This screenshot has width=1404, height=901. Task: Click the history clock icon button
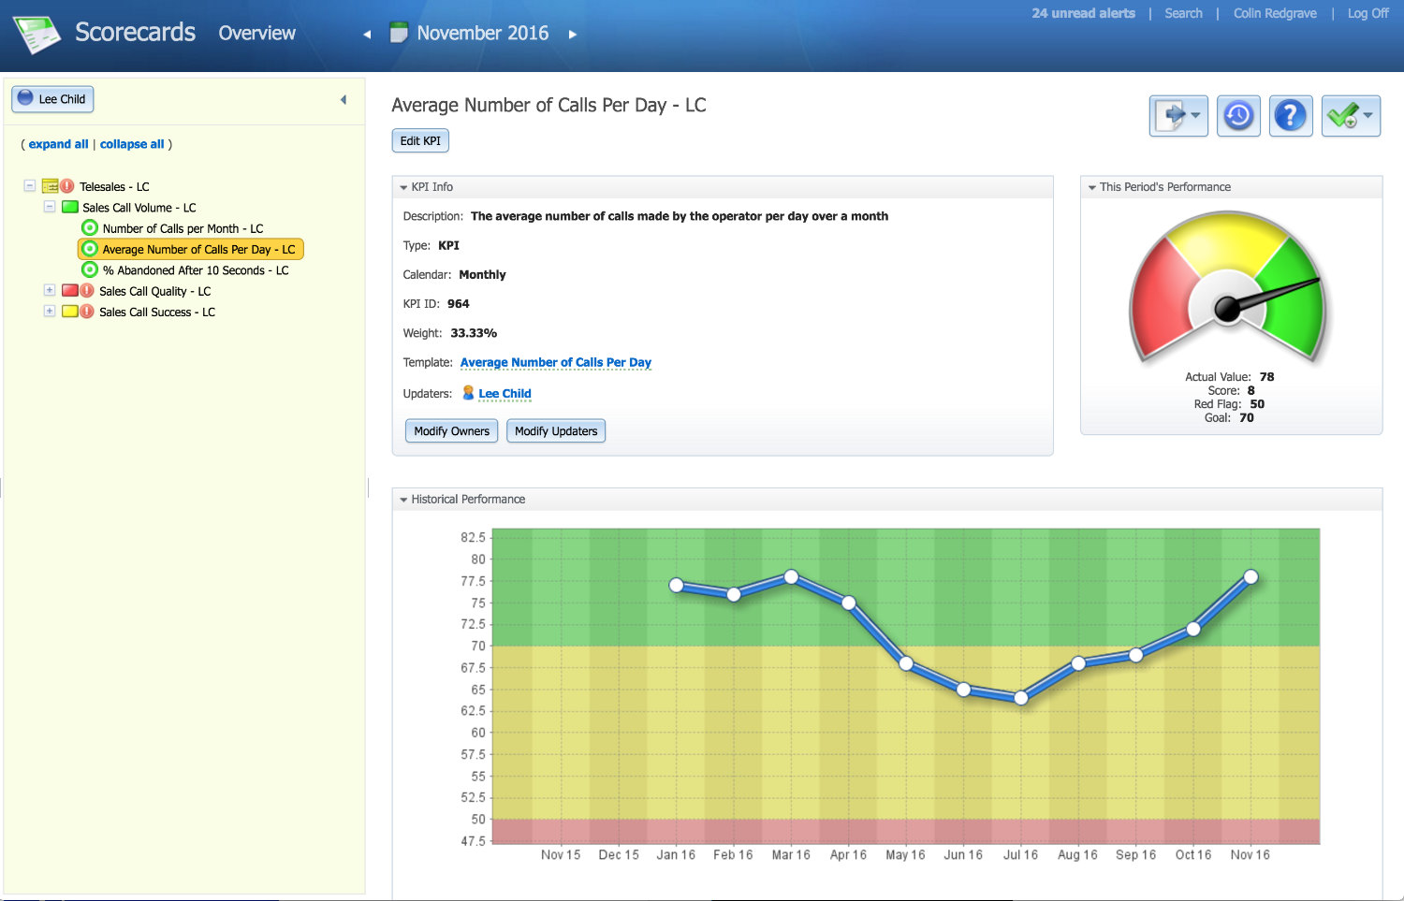[1238, 116]
